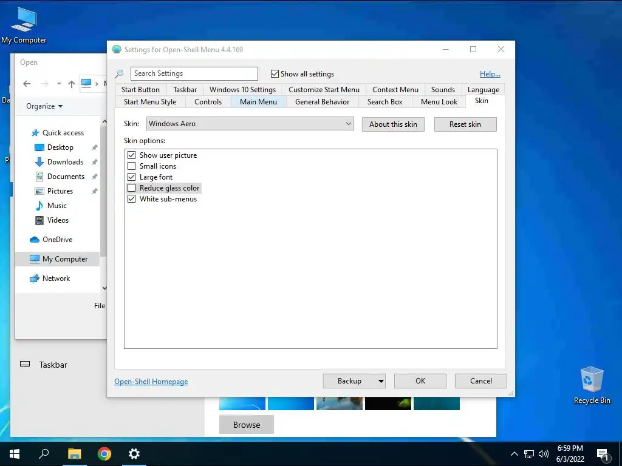Click the Windows Start button
The width and height of the screenshot is (622, 466).
(15, 454)
